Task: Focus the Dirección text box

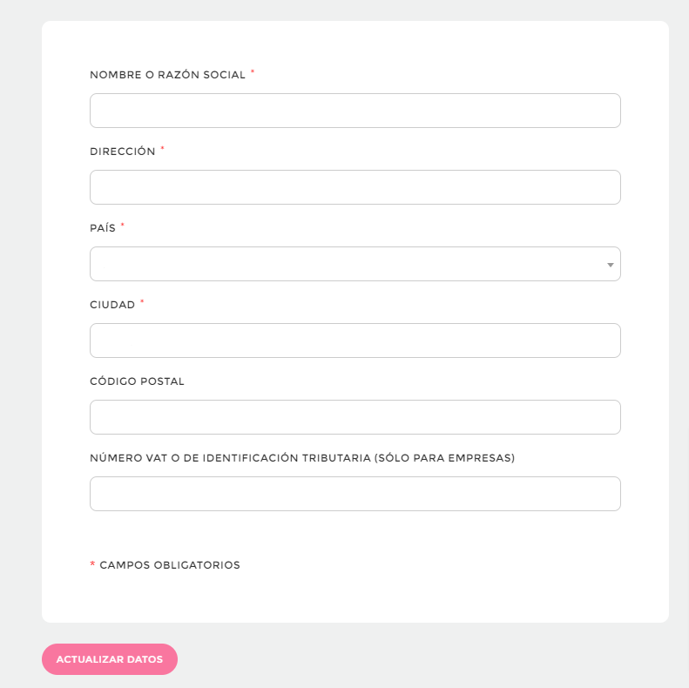Action: (x=355, y=187)
